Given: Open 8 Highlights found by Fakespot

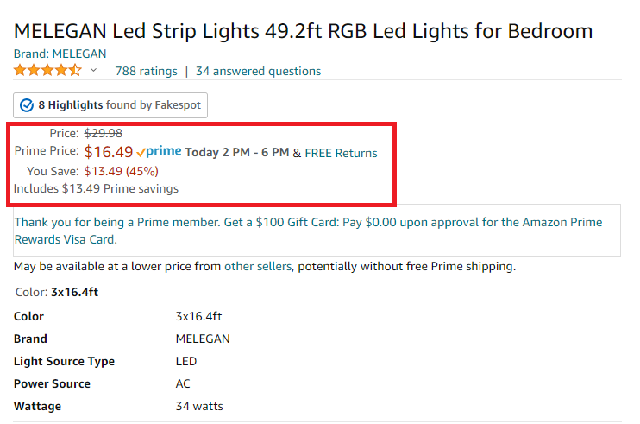Looking at the screenshot, I should [110, 105].
